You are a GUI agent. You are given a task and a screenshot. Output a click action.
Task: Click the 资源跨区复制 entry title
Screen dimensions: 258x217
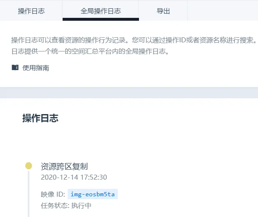tap(64, 166)
